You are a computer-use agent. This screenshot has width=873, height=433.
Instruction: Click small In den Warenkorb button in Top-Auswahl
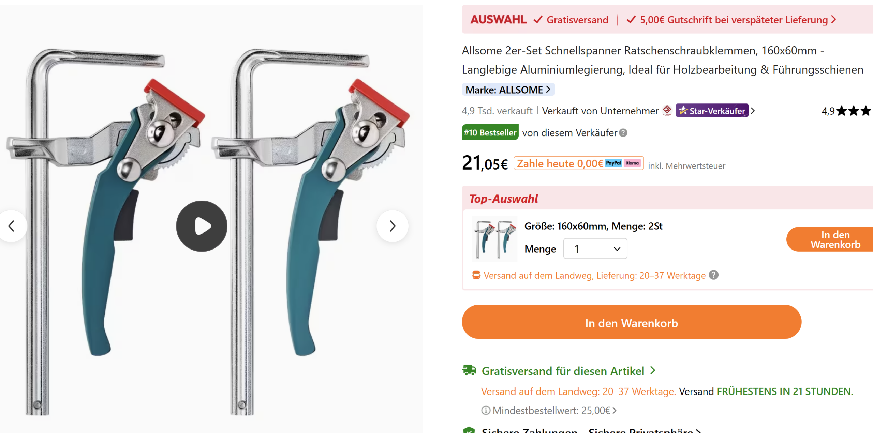click(x=830, y=240)
